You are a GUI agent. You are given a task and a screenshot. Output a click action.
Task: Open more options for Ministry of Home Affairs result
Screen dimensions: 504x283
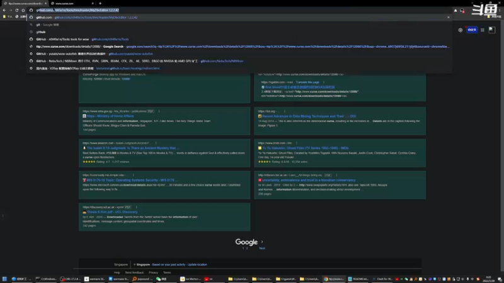159,111
